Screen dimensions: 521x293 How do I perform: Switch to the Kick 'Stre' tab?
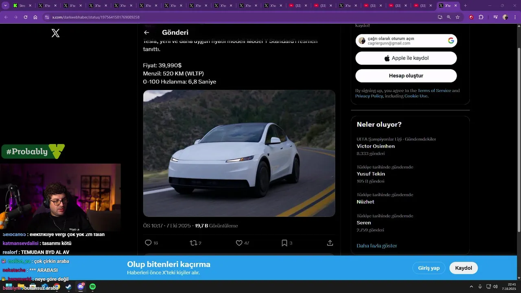(x=22, y=6)
